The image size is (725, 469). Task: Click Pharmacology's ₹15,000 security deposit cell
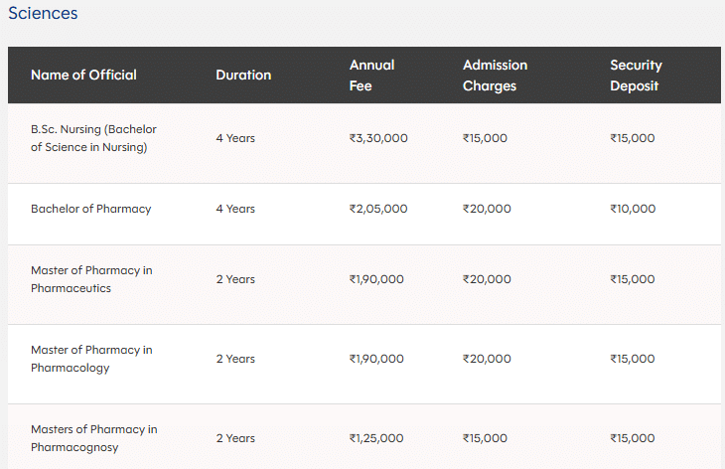click(633, 359)
